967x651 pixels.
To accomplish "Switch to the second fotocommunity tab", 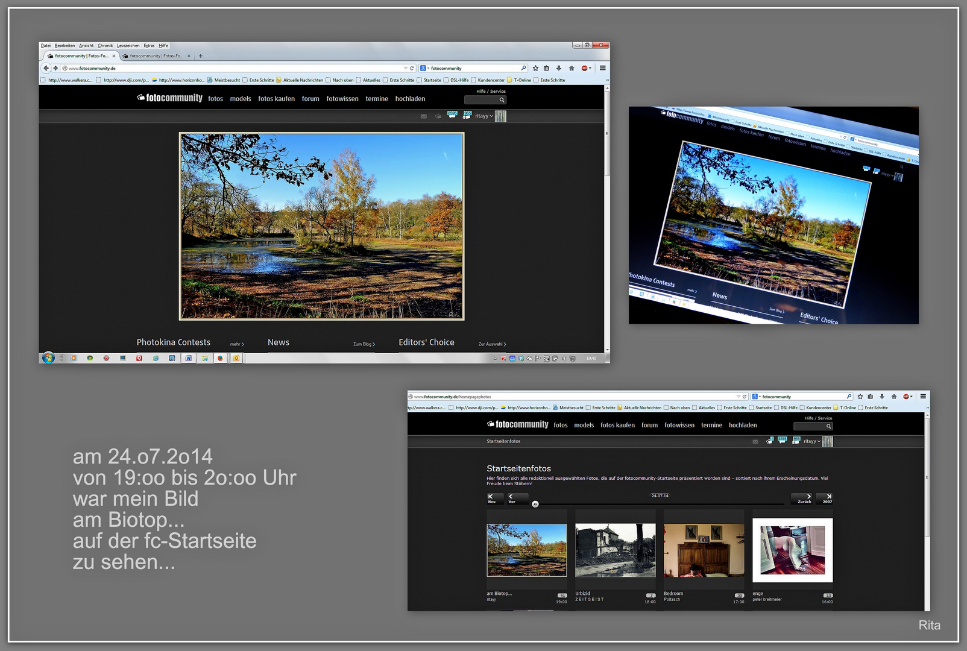I will click(x=156, y=56).
